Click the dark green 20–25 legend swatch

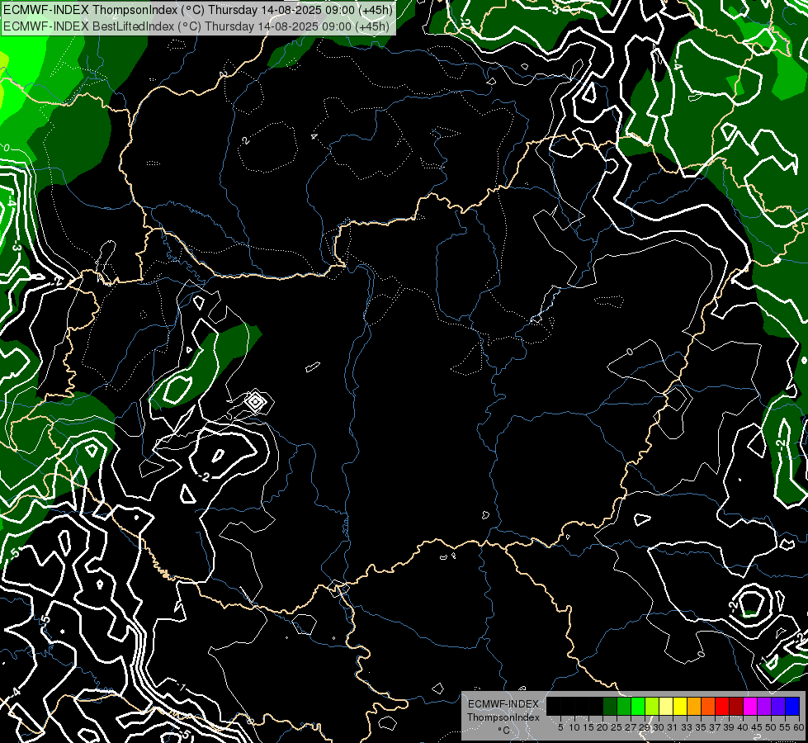click(x=610, y=706)
